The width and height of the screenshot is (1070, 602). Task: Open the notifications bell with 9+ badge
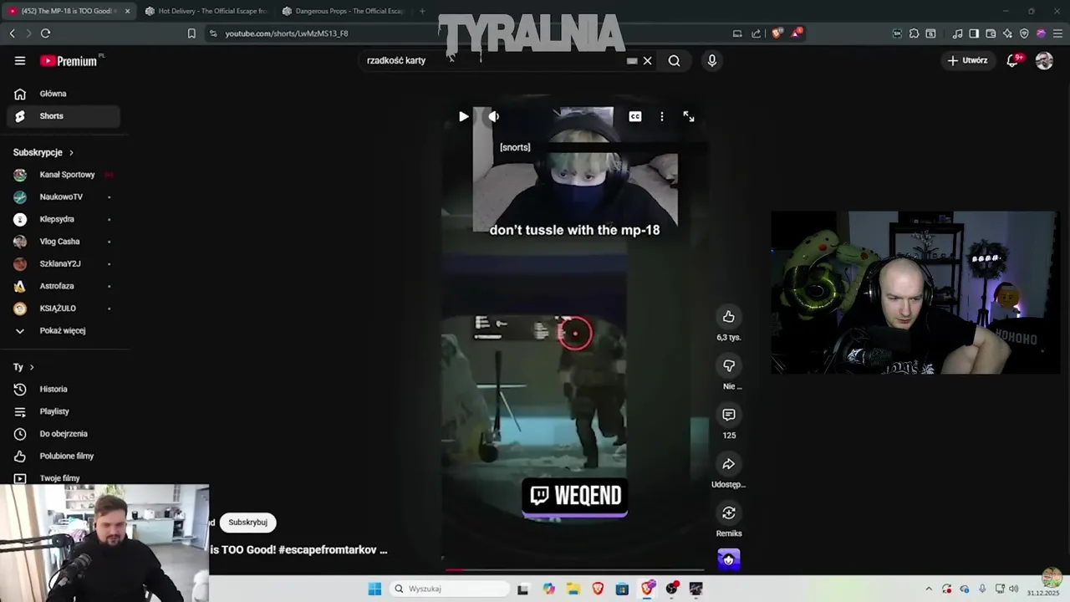click(x=1012, y=60)
